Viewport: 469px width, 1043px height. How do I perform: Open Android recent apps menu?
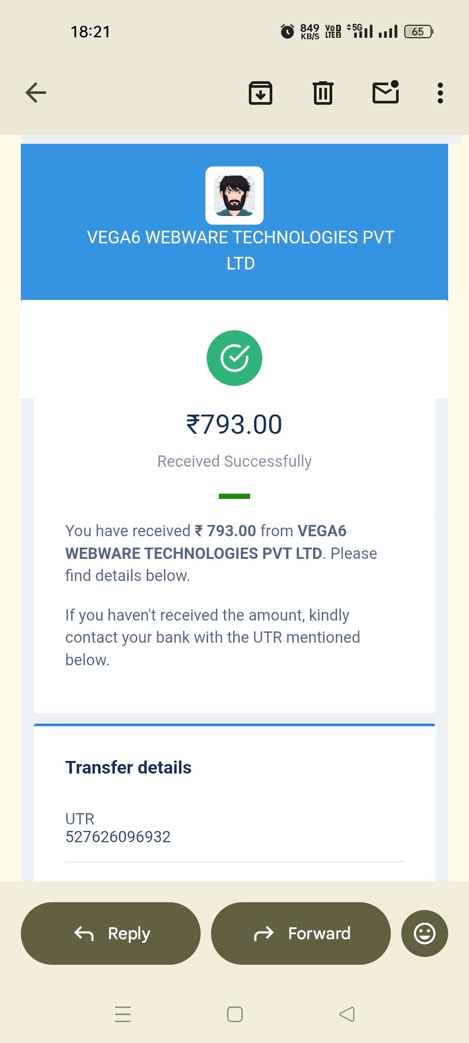coord(123,1014)
